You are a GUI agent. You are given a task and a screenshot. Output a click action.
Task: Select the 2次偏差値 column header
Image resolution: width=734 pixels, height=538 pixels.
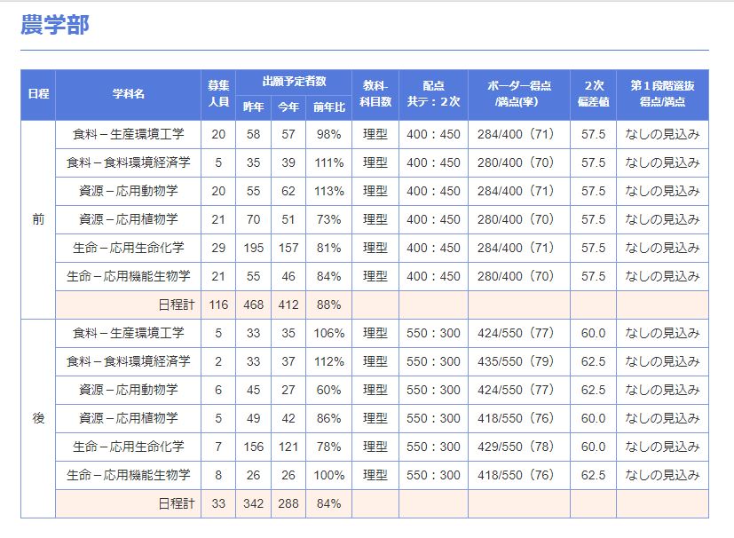pyautogui.click(x=593, y=94)
